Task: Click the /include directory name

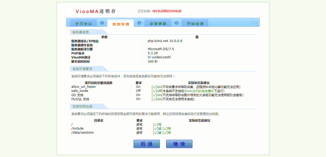Action: (77, 129)
